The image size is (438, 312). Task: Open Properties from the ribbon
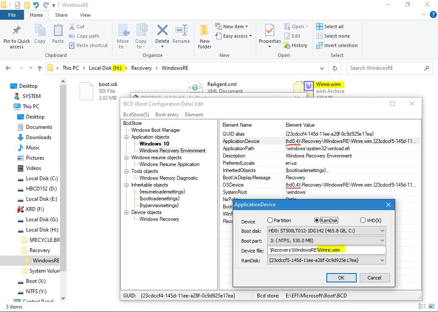click(269, 32)
